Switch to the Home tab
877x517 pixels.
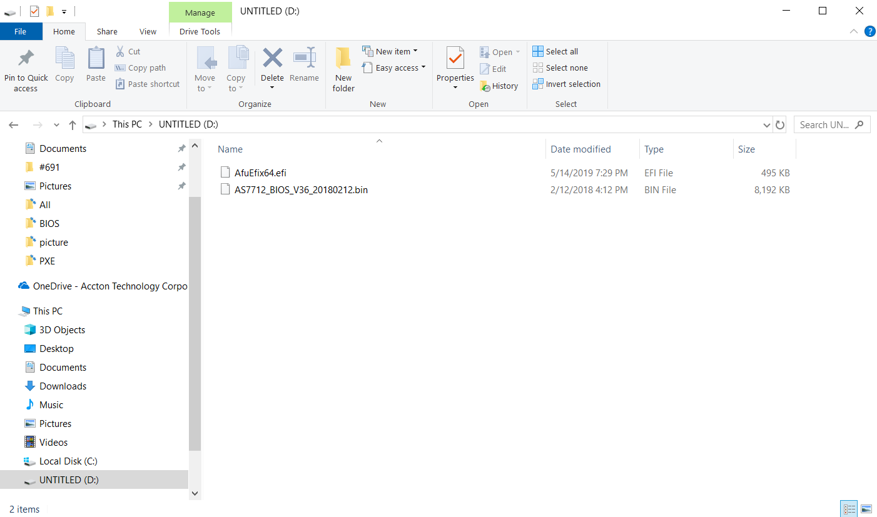point(64,31)
